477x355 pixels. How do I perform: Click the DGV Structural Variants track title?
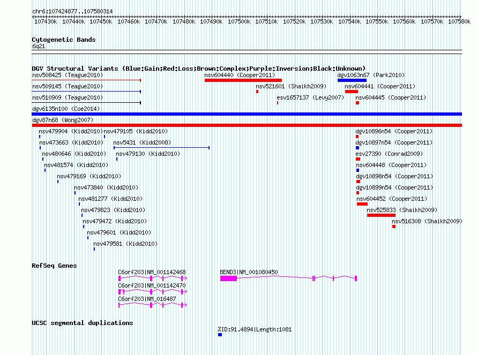[198, 69]
